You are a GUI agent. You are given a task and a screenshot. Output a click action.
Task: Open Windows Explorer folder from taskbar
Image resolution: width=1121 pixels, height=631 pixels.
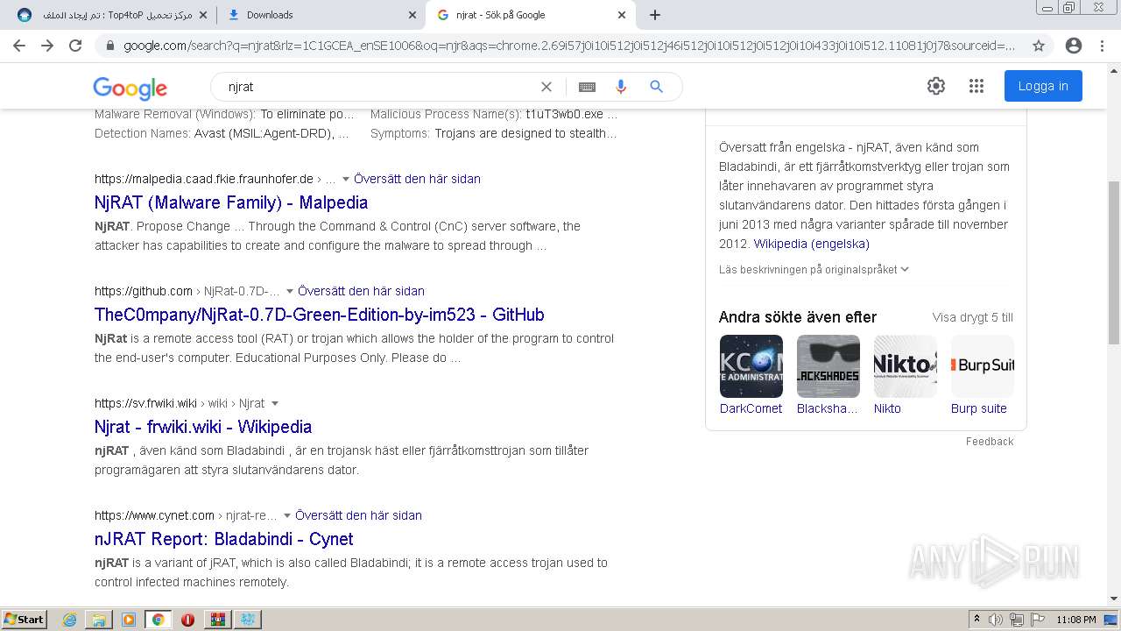pyautogui.click(x=99, y=620)
